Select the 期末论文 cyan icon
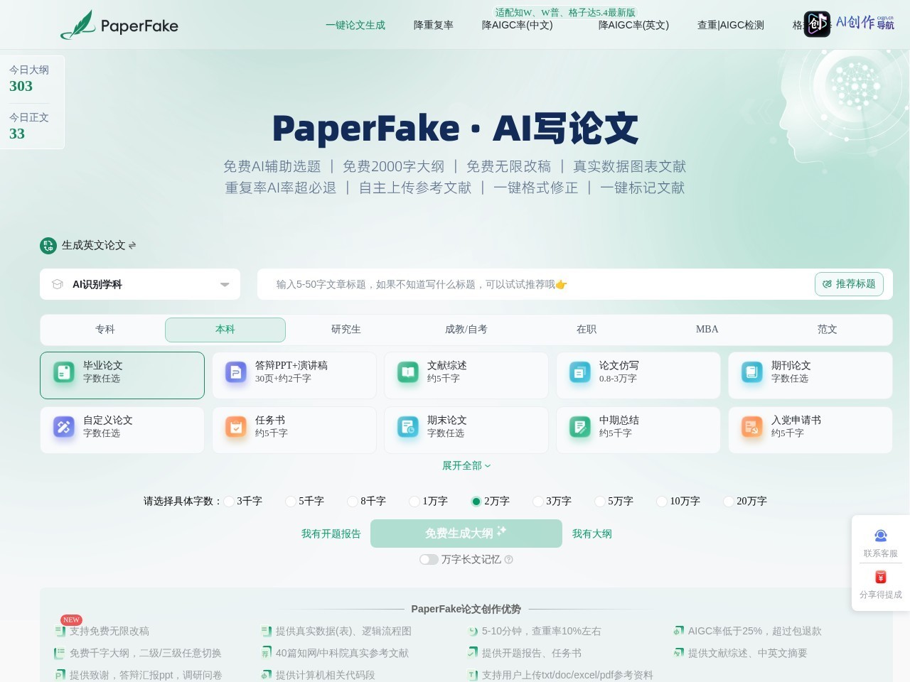This screenshot has width=910, height=682. [x=408, y=426]
